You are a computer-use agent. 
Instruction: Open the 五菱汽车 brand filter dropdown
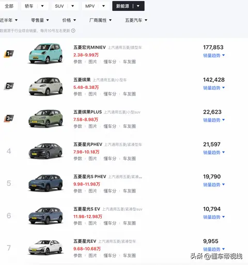coord(136,20)
